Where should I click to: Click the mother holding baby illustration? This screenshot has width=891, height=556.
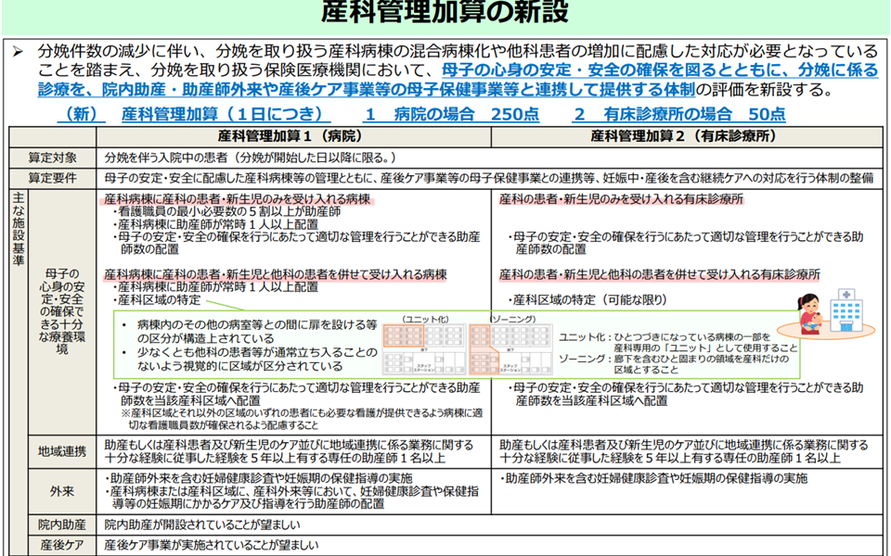click(807, 314)
